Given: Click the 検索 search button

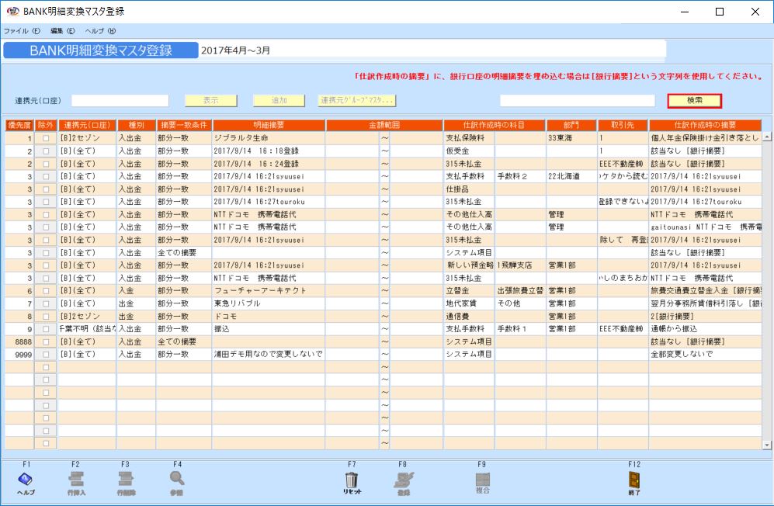Looking at the screenshot, I should (694, 101).
